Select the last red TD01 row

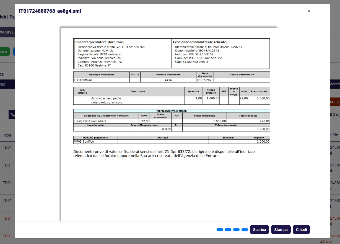tap(7, 236)
